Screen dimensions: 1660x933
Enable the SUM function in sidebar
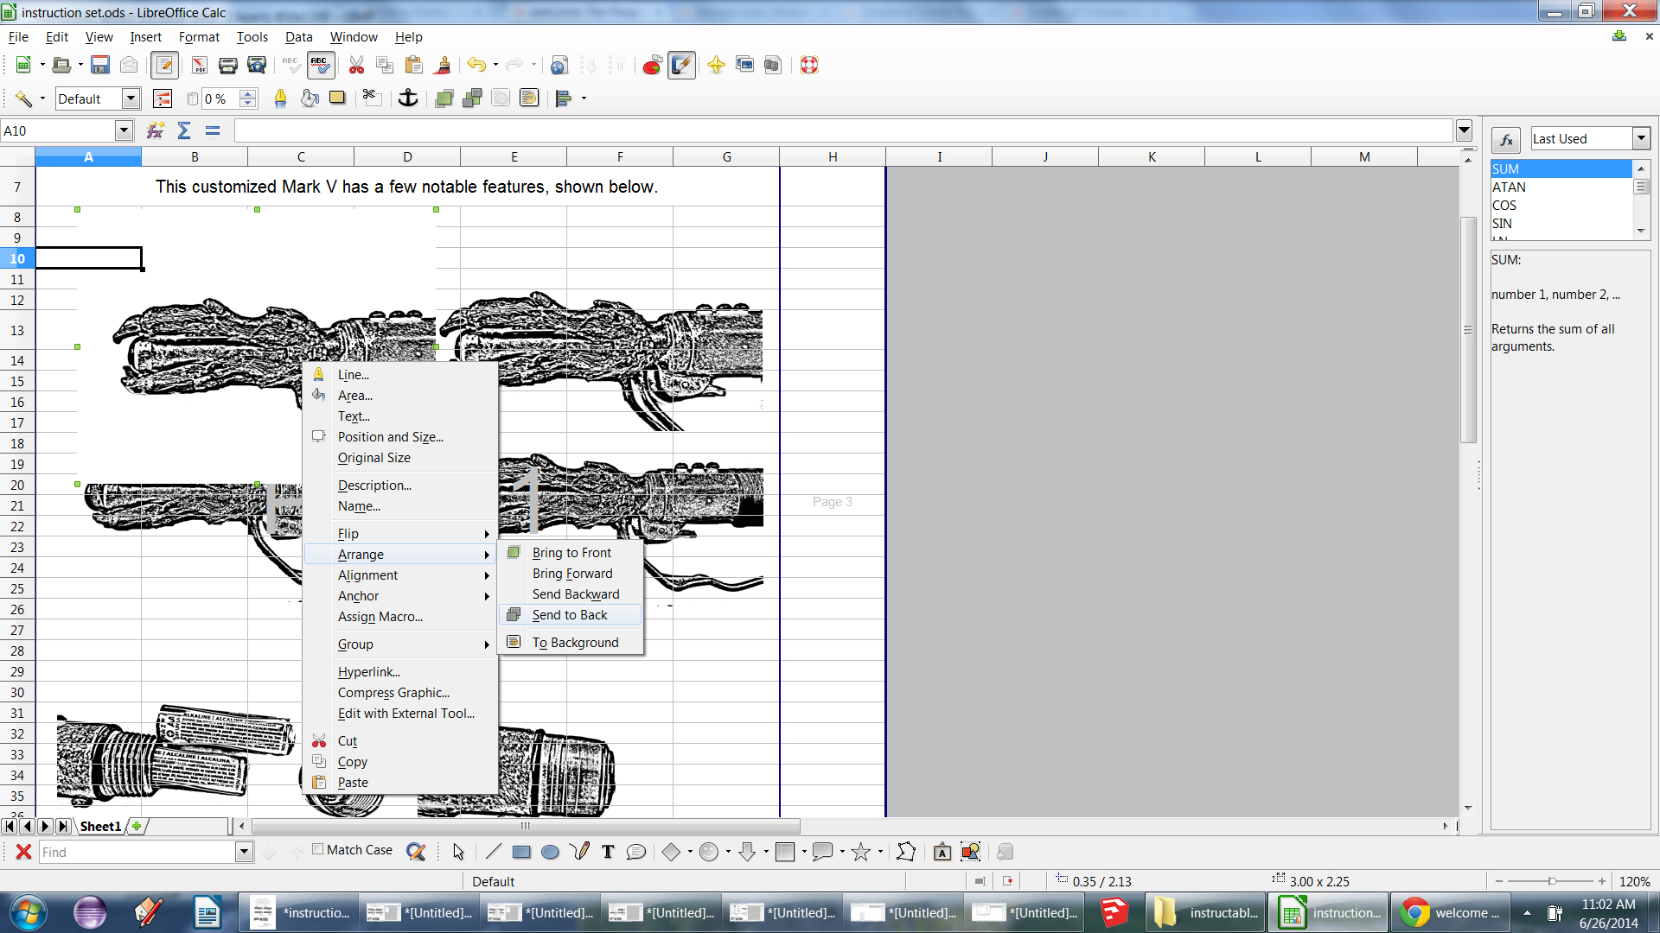[x=1553, y=168]
